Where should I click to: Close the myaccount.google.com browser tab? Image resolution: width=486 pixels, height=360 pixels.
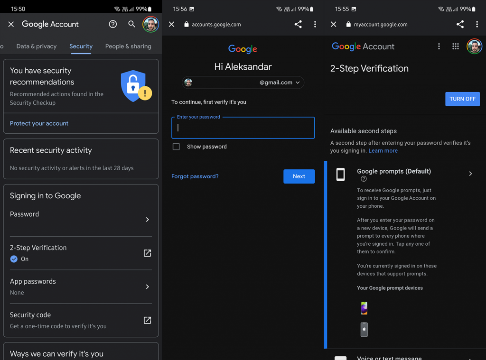pos(334,24)
